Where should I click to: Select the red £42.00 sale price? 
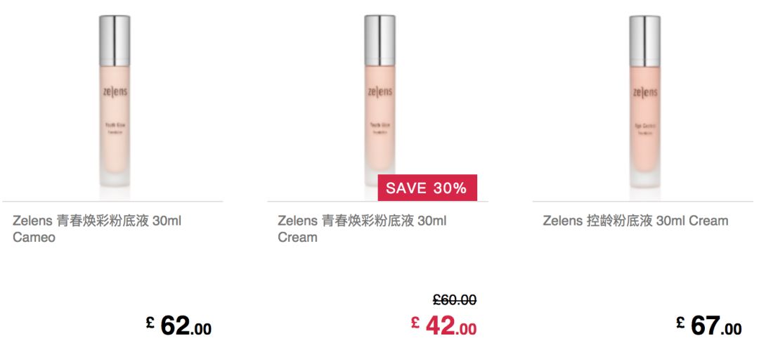pos(444,325)
